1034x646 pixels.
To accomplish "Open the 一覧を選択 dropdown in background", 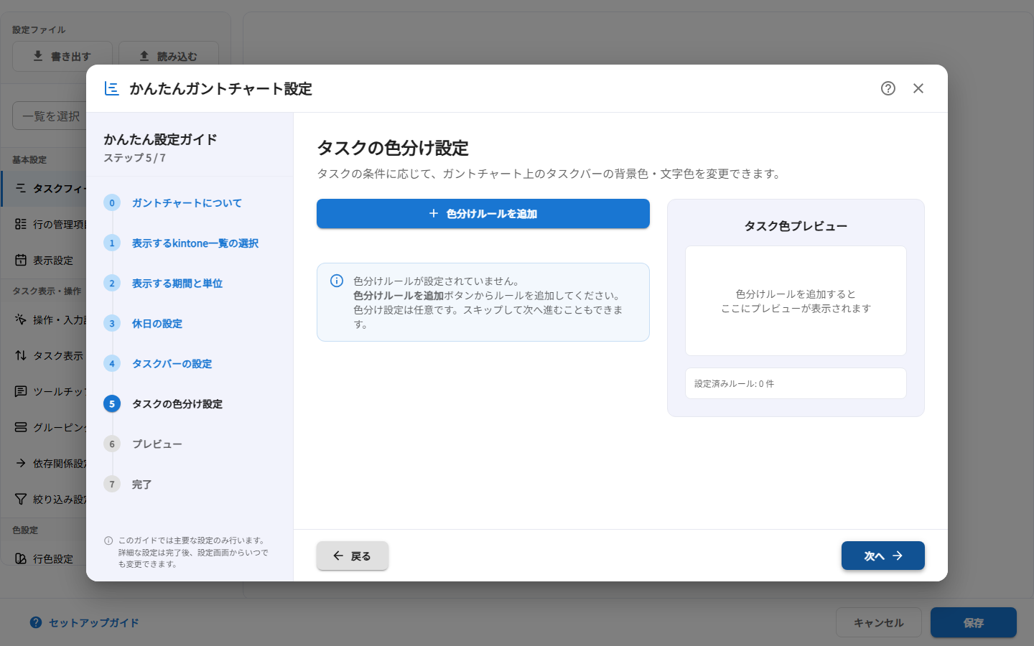I will [x=49, y=116].
